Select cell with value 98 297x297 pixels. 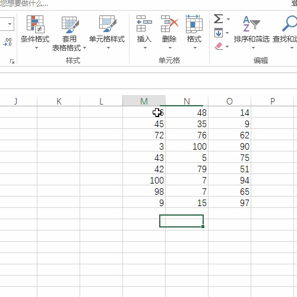(144, 191)
